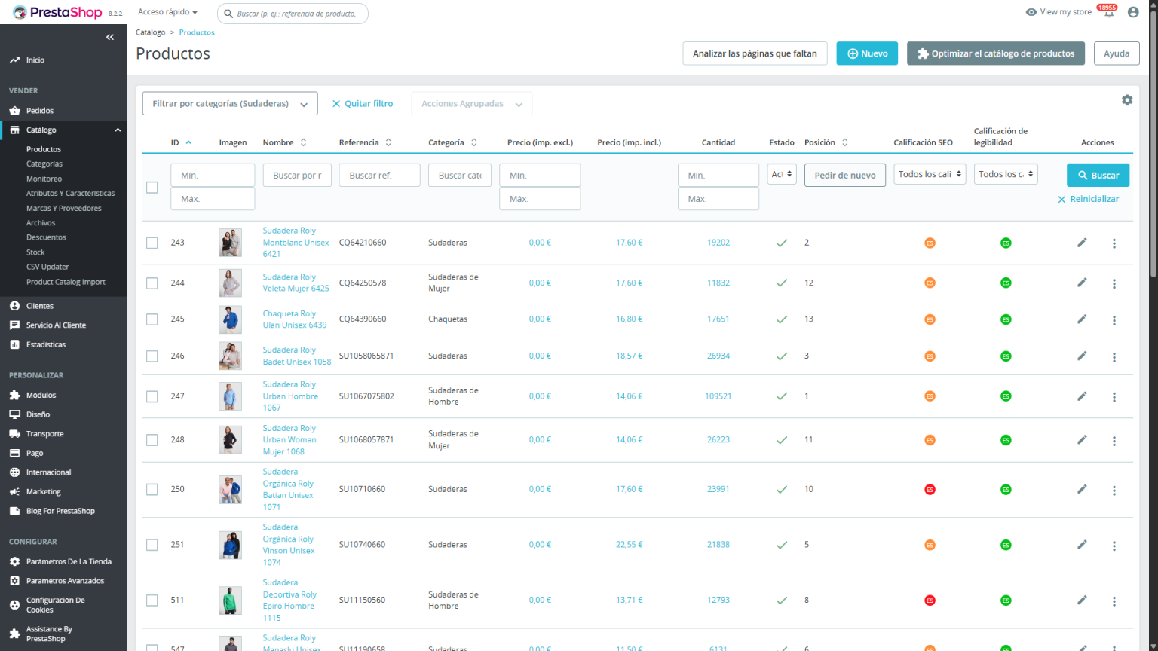The height and width of the screenshot is (651, 1158).
Task: Collapse the sidebar with double-chevron icon
Action: click(110, 37)
